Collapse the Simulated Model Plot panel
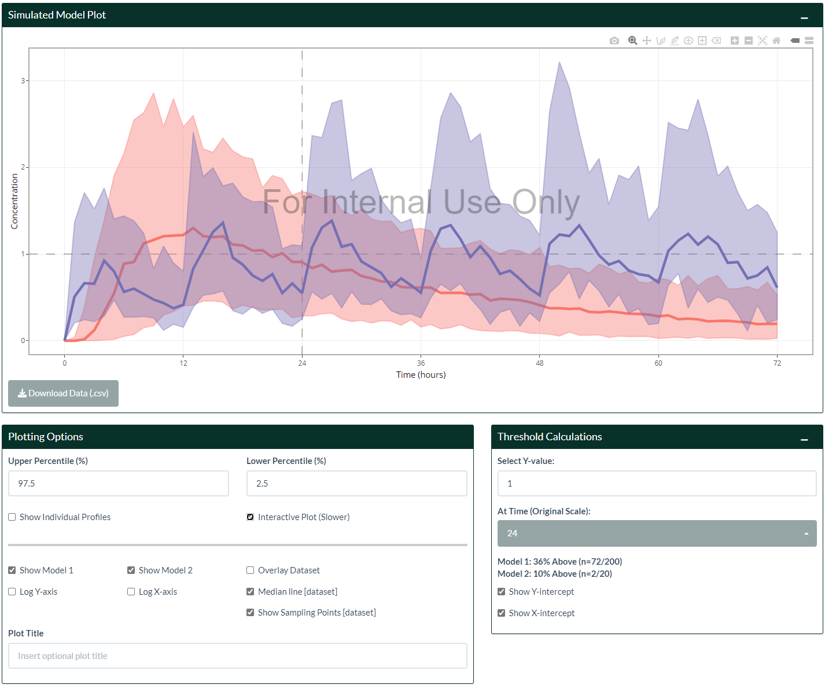825x685 pixels. tap(804, 16)
